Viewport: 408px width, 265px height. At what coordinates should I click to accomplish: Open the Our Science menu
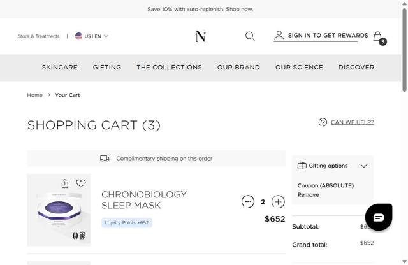299,68
